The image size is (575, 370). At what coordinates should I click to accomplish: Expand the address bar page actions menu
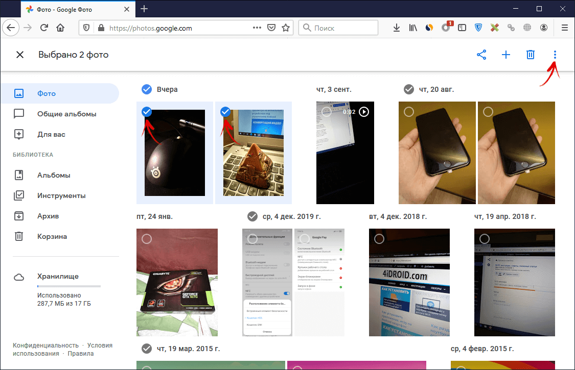click(x=257, y=28)
